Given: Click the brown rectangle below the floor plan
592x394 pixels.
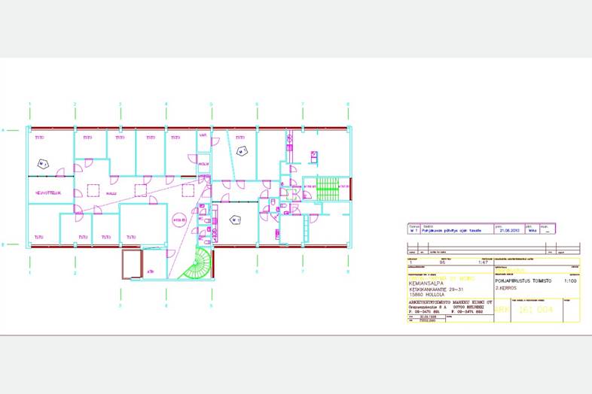Looking at the screenshot, I should point(131,264).
